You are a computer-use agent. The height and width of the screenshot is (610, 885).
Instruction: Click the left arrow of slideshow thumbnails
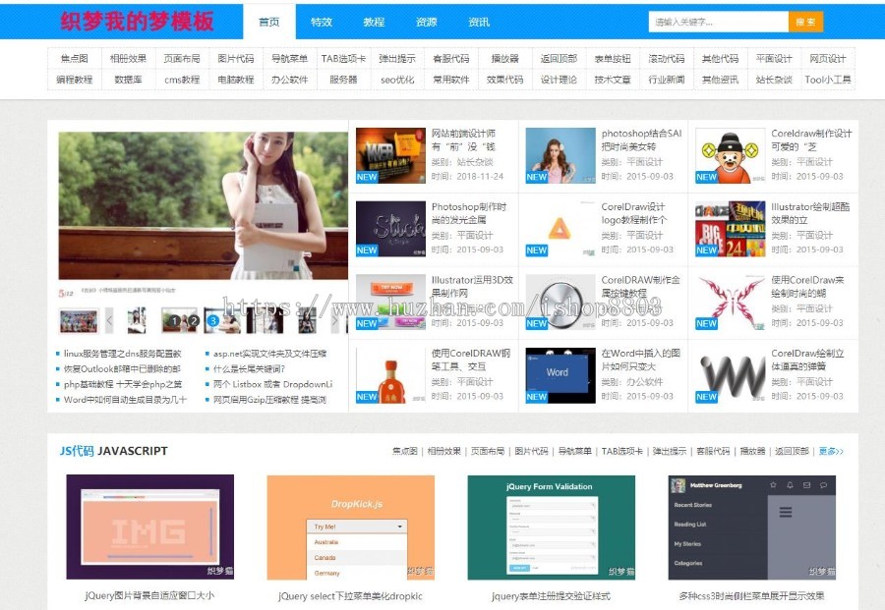109,320
